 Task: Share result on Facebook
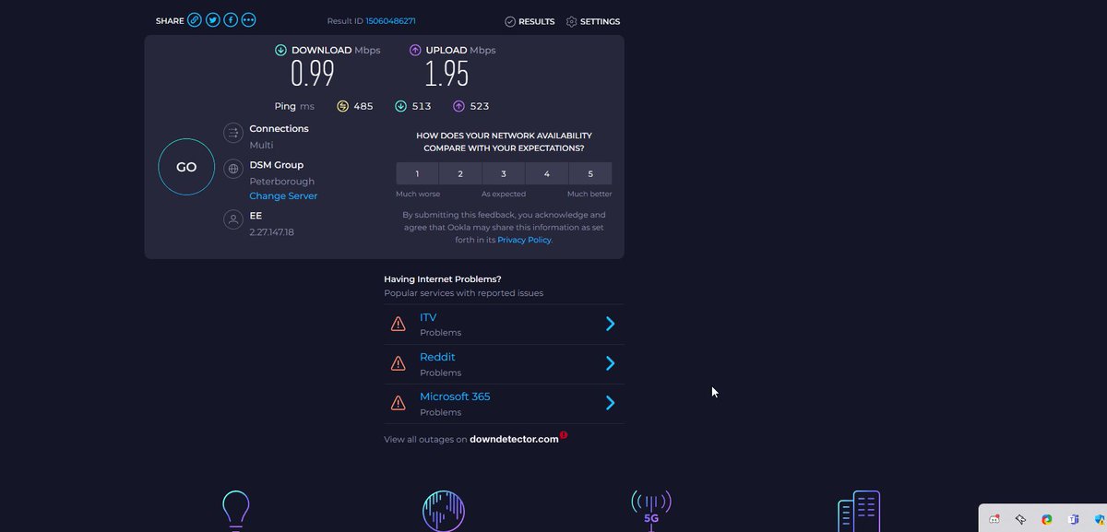231,20
